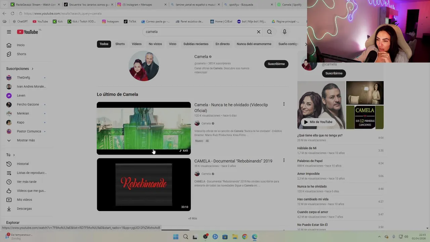Play ¿Qué tiene ella que no tenga yo?

pos(340,138)
